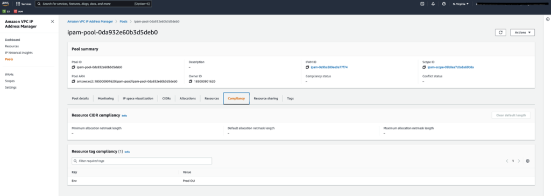The height and width of the screenshot is (196, 551).
Task: Focus the Filter required tags field
Action: (142, 161)
